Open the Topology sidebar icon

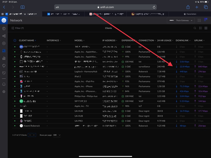pyautogui.click(x=4, y=36)
